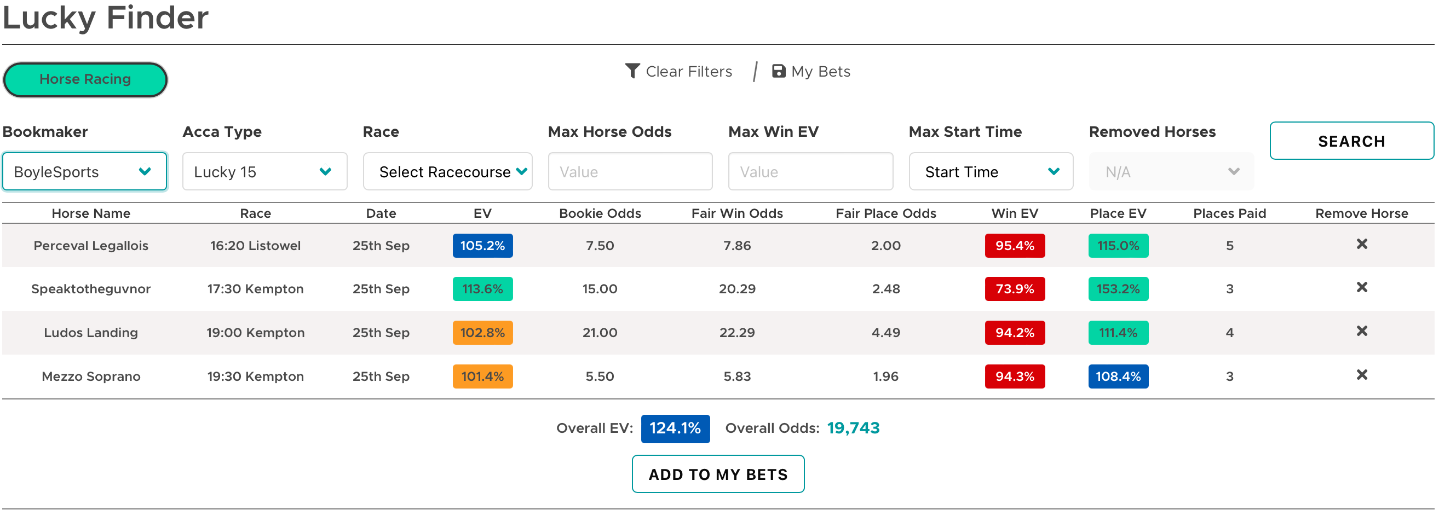Click the Max Horse Odds value field

tap(630, 171)
